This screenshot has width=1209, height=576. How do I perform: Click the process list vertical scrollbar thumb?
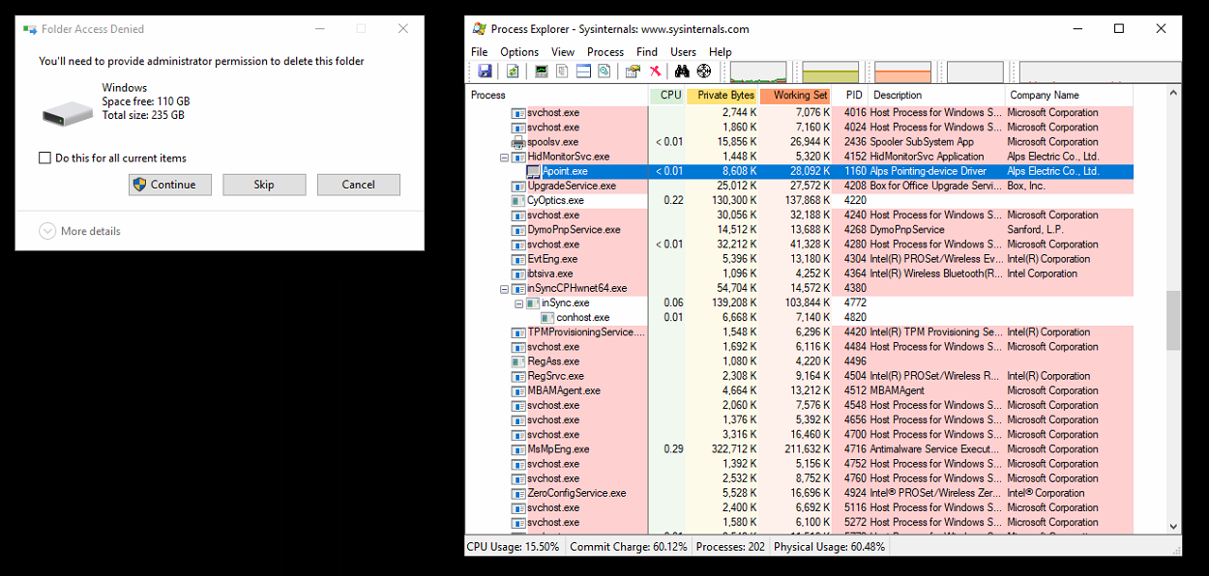coord(1174,320)
